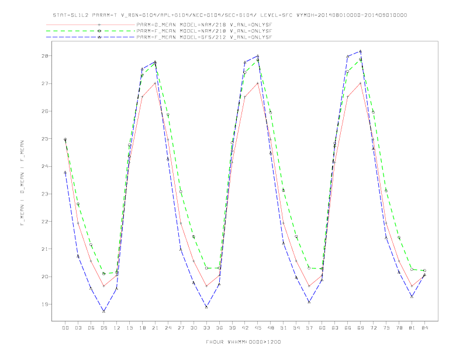This screenshot has width=463, height=357.
Task: Click x-axis forecast hour label 03
Action: (x=78, y=328)
